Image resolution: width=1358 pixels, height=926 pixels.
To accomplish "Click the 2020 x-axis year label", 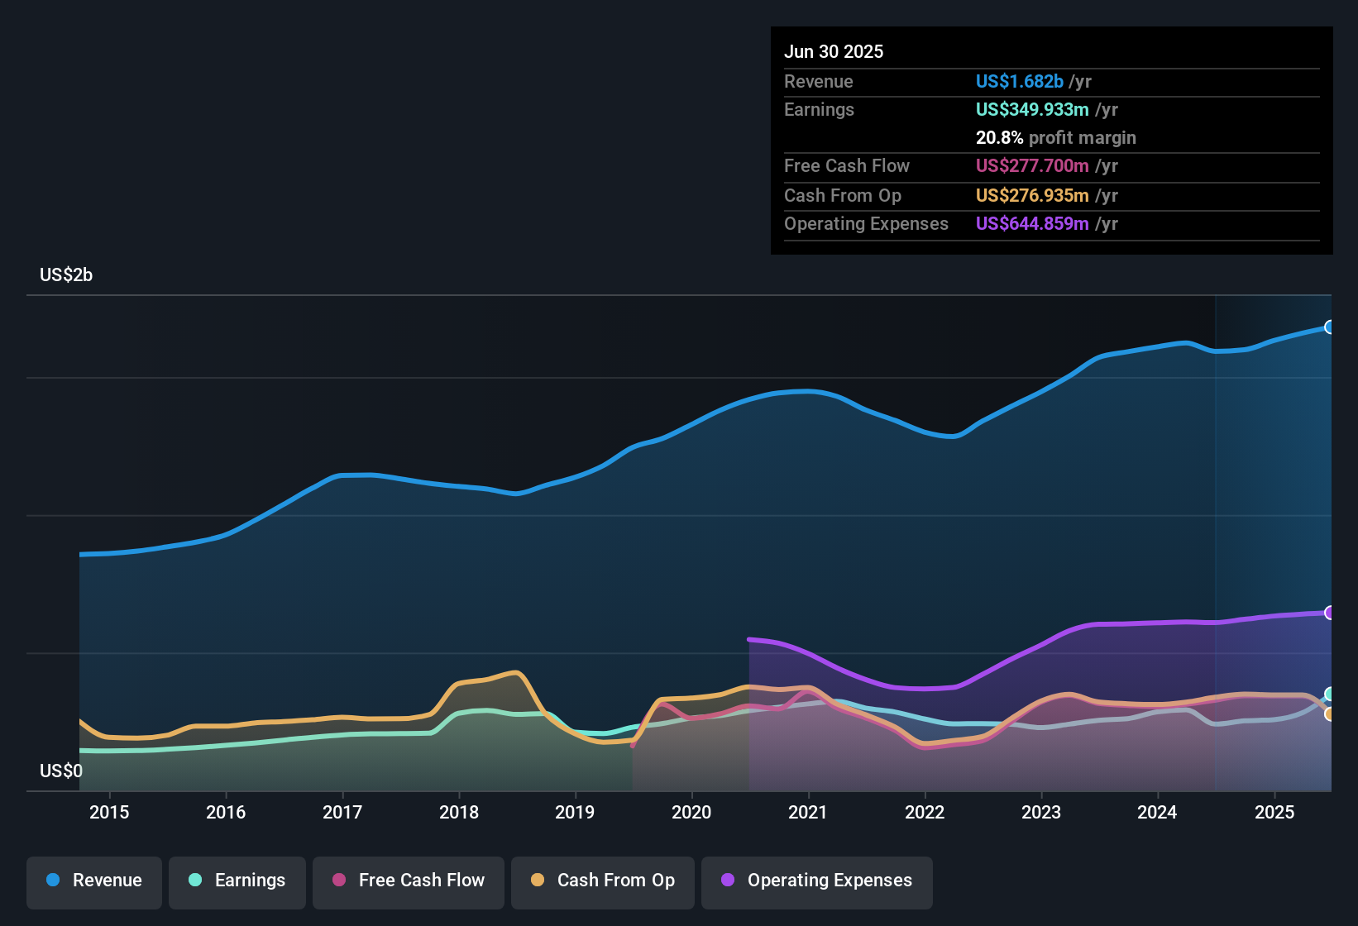I will click(x=691, y=812).
